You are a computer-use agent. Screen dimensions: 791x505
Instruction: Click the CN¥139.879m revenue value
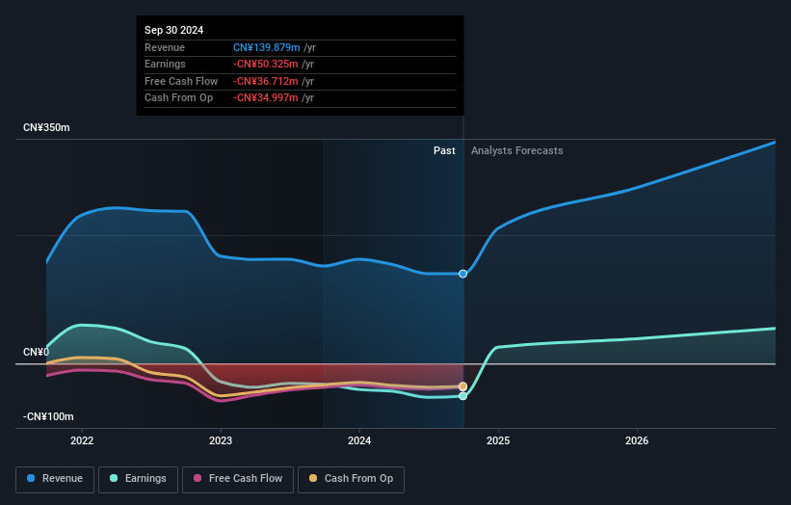[x=266, y=47]
